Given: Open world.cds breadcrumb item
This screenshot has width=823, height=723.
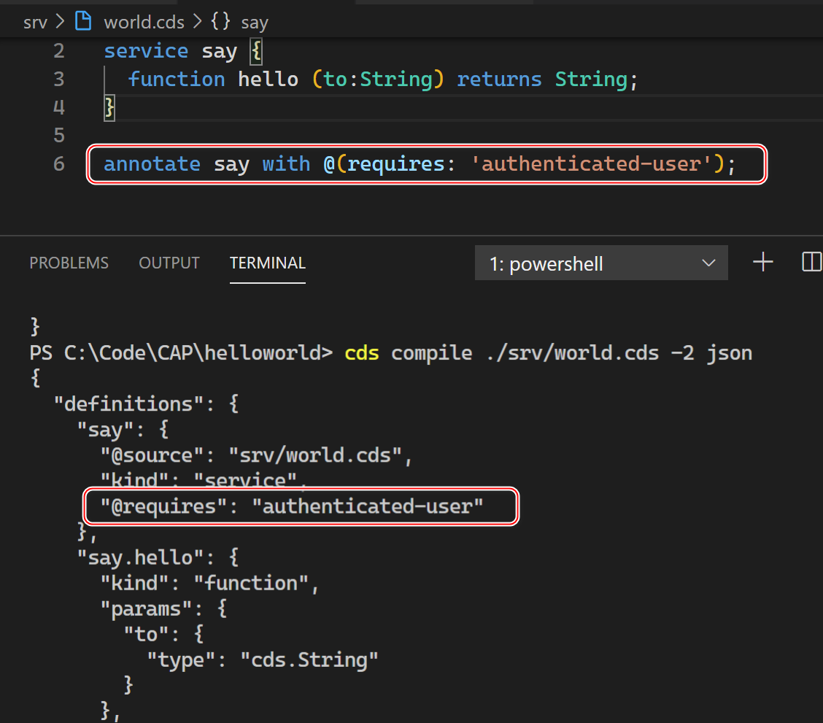Looking at the screenshot, I should tap(144, 23).
